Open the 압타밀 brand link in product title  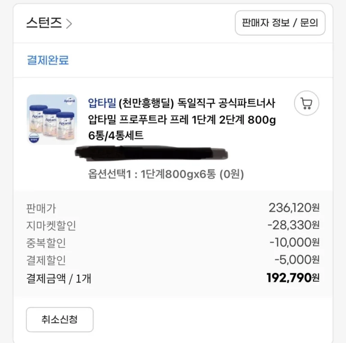click(x=102, y=103)
